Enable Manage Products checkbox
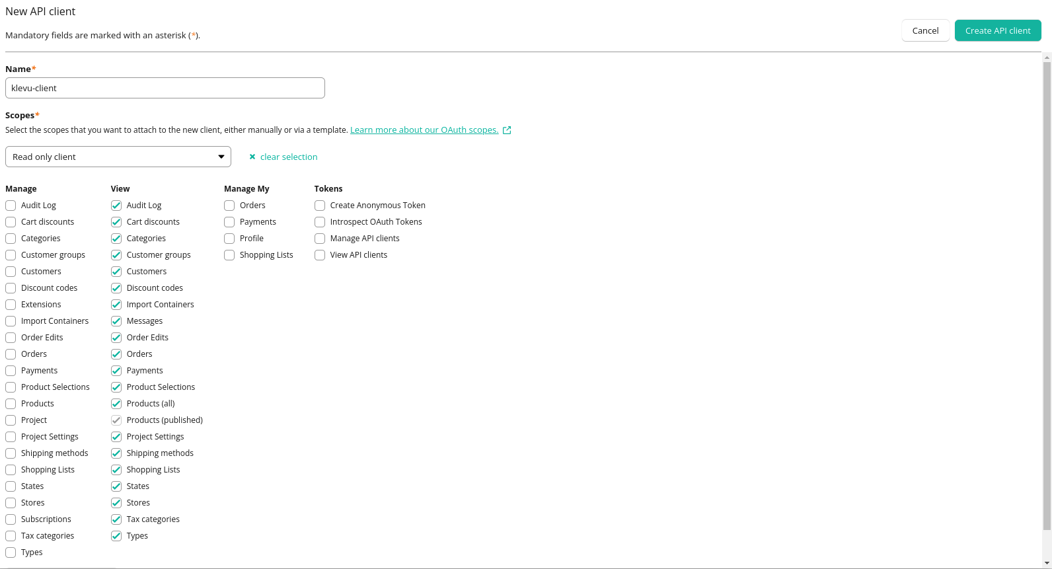Image resolution: width=1052 pixels, height=569 pixels. pyautogui.click(x=11, y=404)
